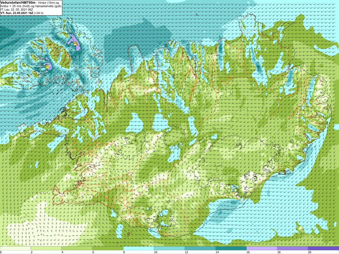
Task: Click the legend scale value 14
Action: (217, 252)
